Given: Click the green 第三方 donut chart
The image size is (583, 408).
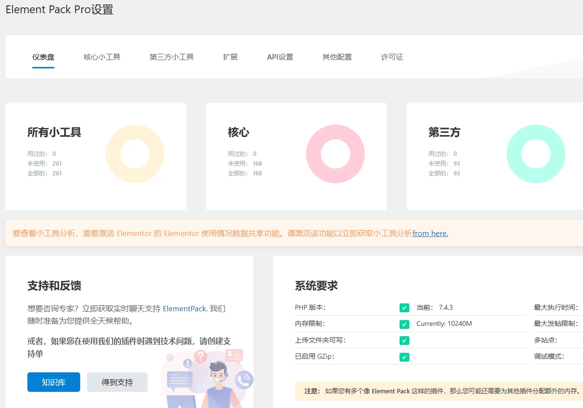Looking at the screenshot, I should click(x=536, y=153).
